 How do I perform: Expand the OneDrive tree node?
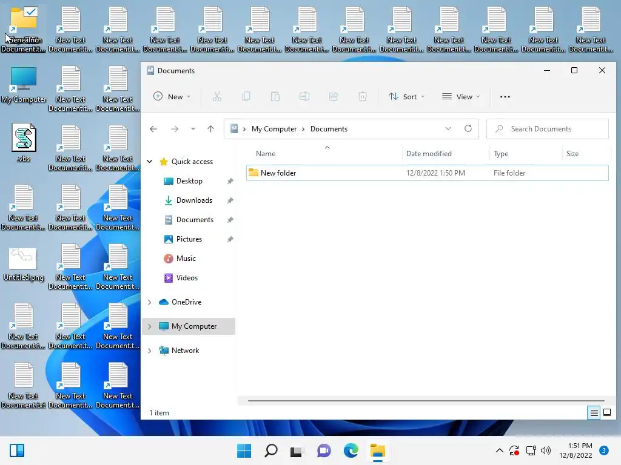150,302
